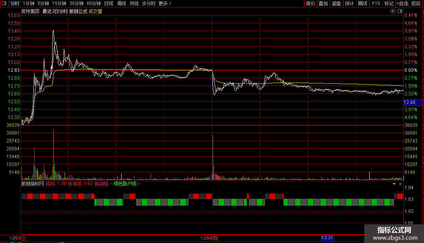Activate the 画线 drawing tool button
Viewport: 424px width, 243px height.
point(362,3)
